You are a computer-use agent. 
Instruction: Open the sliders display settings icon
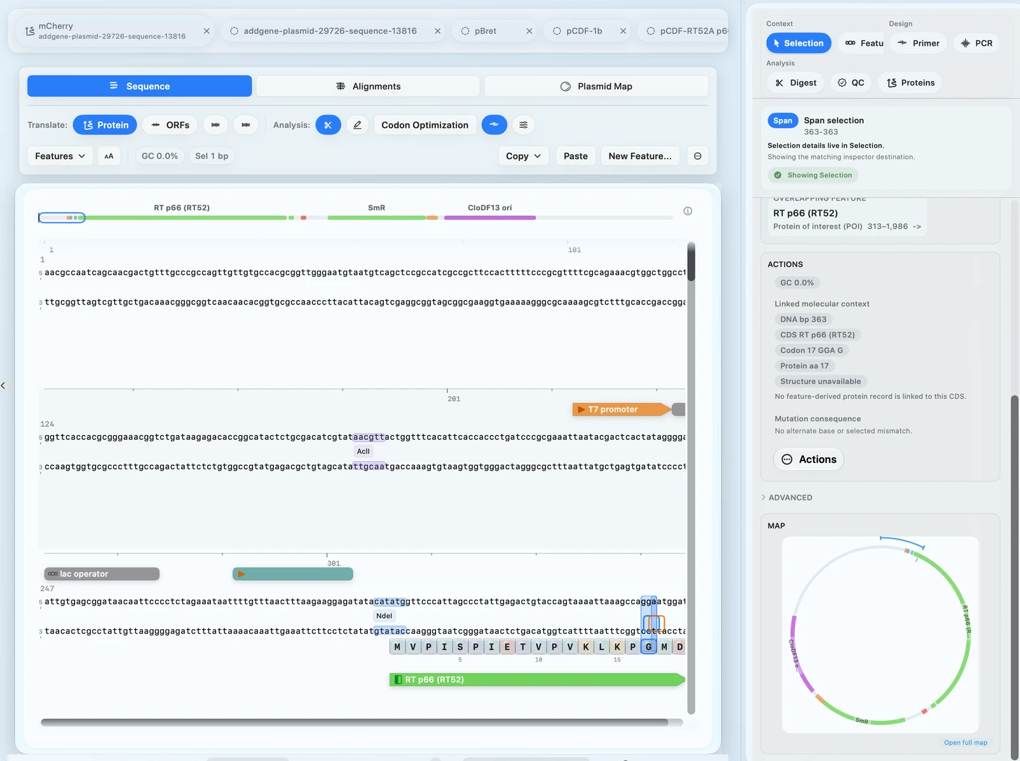(523, 125)
